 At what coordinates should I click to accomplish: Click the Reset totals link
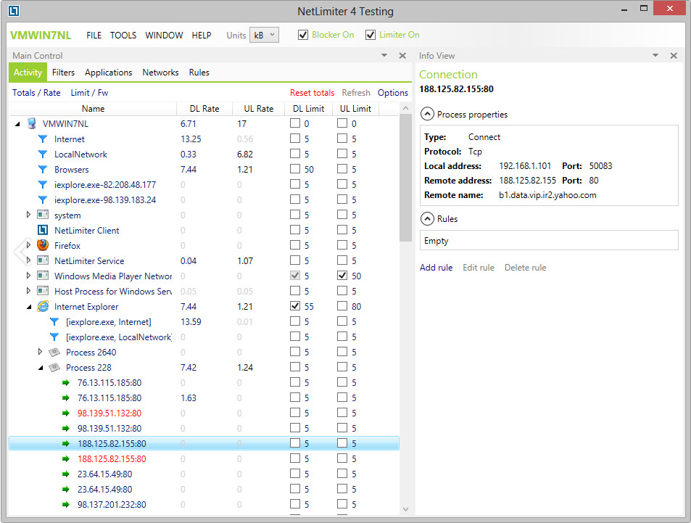click(312, 93)
